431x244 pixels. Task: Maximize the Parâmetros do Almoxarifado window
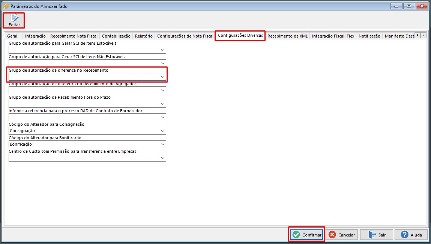409,6
